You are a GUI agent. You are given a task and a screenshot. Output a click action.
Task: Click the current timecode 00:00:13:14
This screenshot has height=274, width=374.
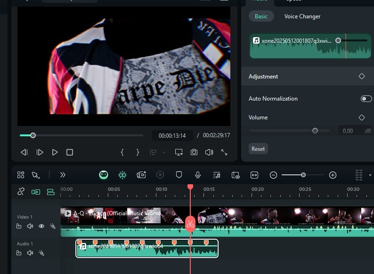coord(172,136)
